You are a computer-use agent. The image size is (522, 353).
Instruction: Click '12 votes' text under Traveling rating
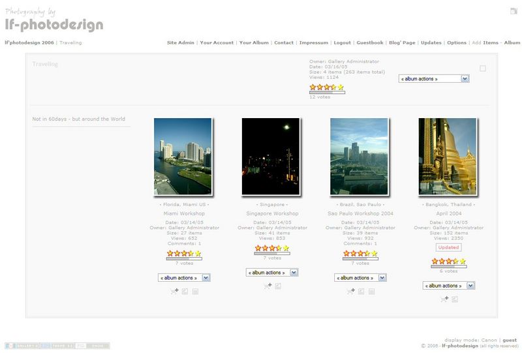coord(320,97)
